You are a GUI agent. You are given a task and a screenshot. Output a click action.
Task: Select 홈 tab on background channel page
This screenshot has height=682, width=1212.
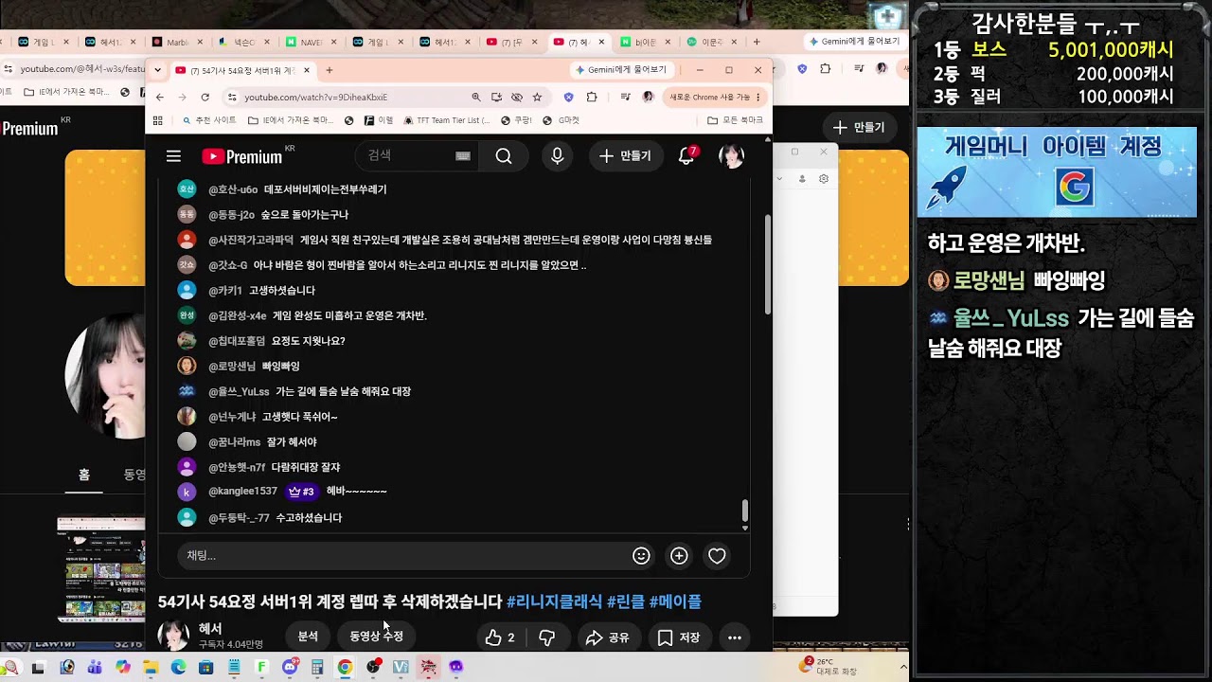pos(84,474)
